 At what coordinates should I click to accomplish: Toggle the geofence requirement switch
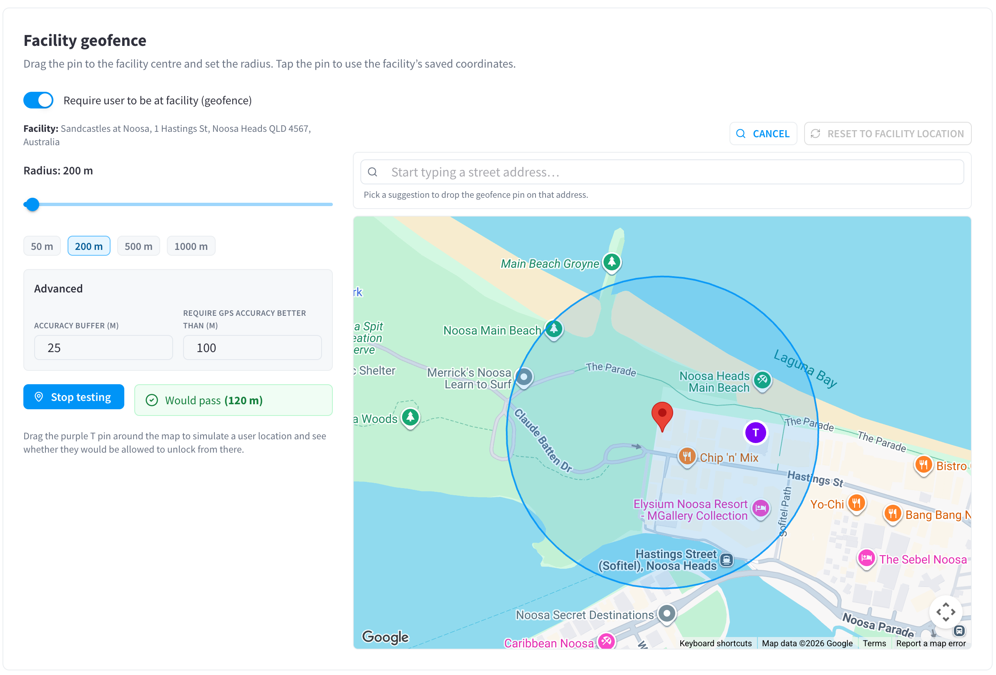[x=38, y=100]
